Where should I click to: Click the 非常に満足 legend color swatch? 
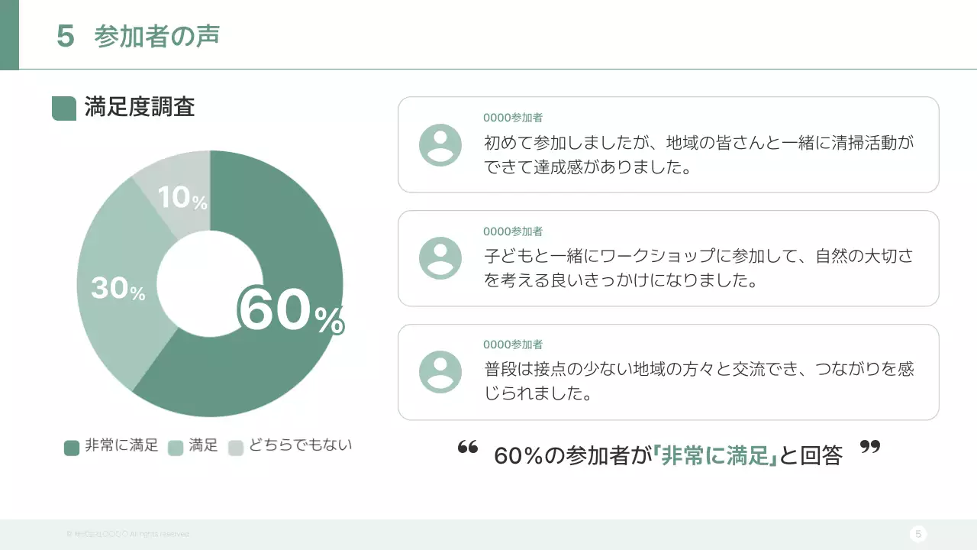pyautogui.click(x=72, y=448)
